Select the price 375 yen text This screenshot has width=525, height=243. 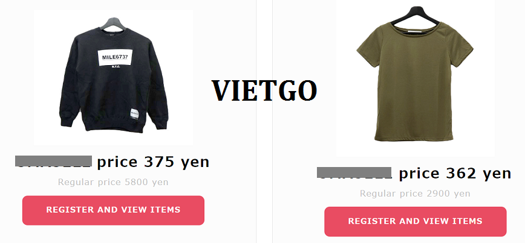click(x=154, y=162)
